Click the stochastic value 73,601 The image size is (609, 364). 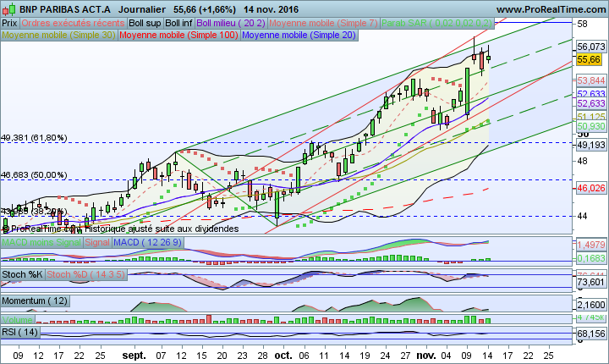click(590, 282)
